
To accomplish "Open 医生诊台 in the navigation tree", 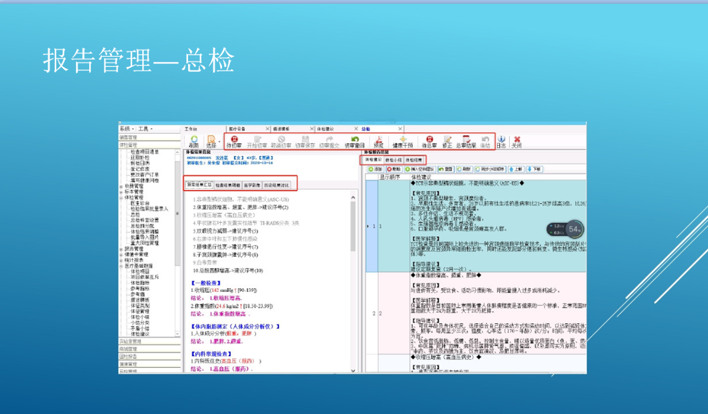I will (x=139, y=203).
